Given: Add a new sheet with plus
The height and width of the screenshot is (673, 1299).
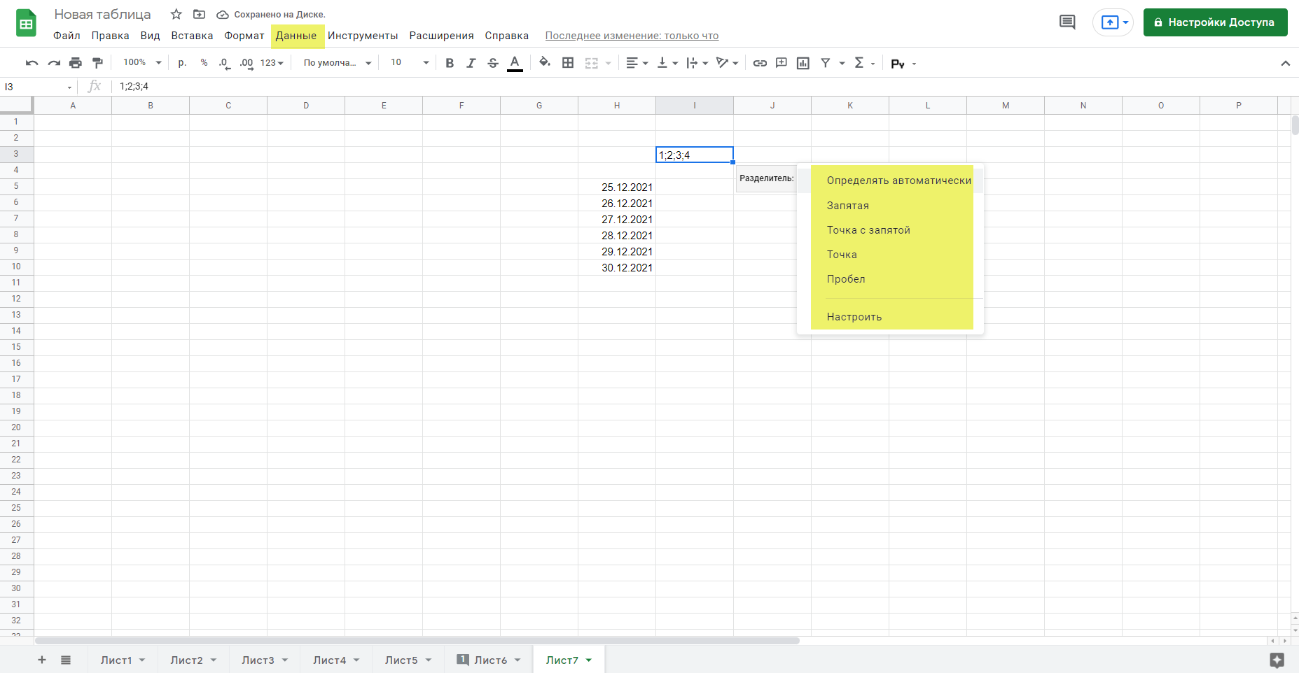Looking at the screenshot, I should pyautogui.click(x=42, y=660).
